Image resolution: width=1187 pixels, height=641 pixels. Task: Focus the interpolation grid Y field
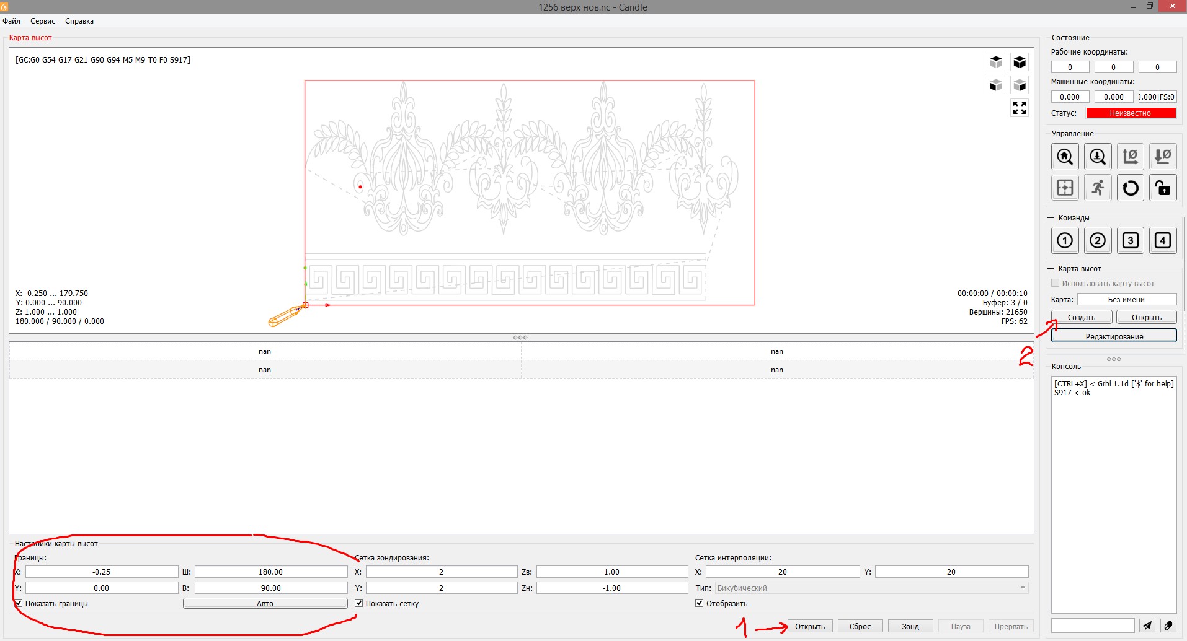pyautogui.click(x=951, y=572)
